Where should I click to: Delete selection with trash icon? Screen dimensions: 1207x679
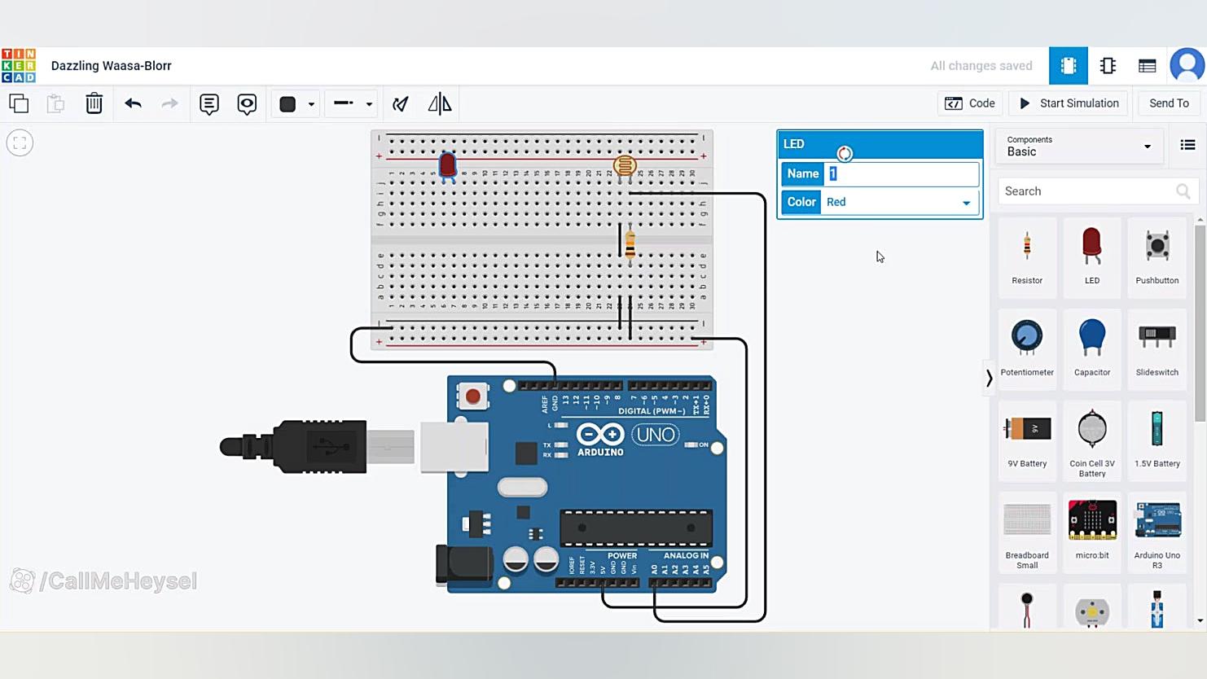tap(94, 103)
